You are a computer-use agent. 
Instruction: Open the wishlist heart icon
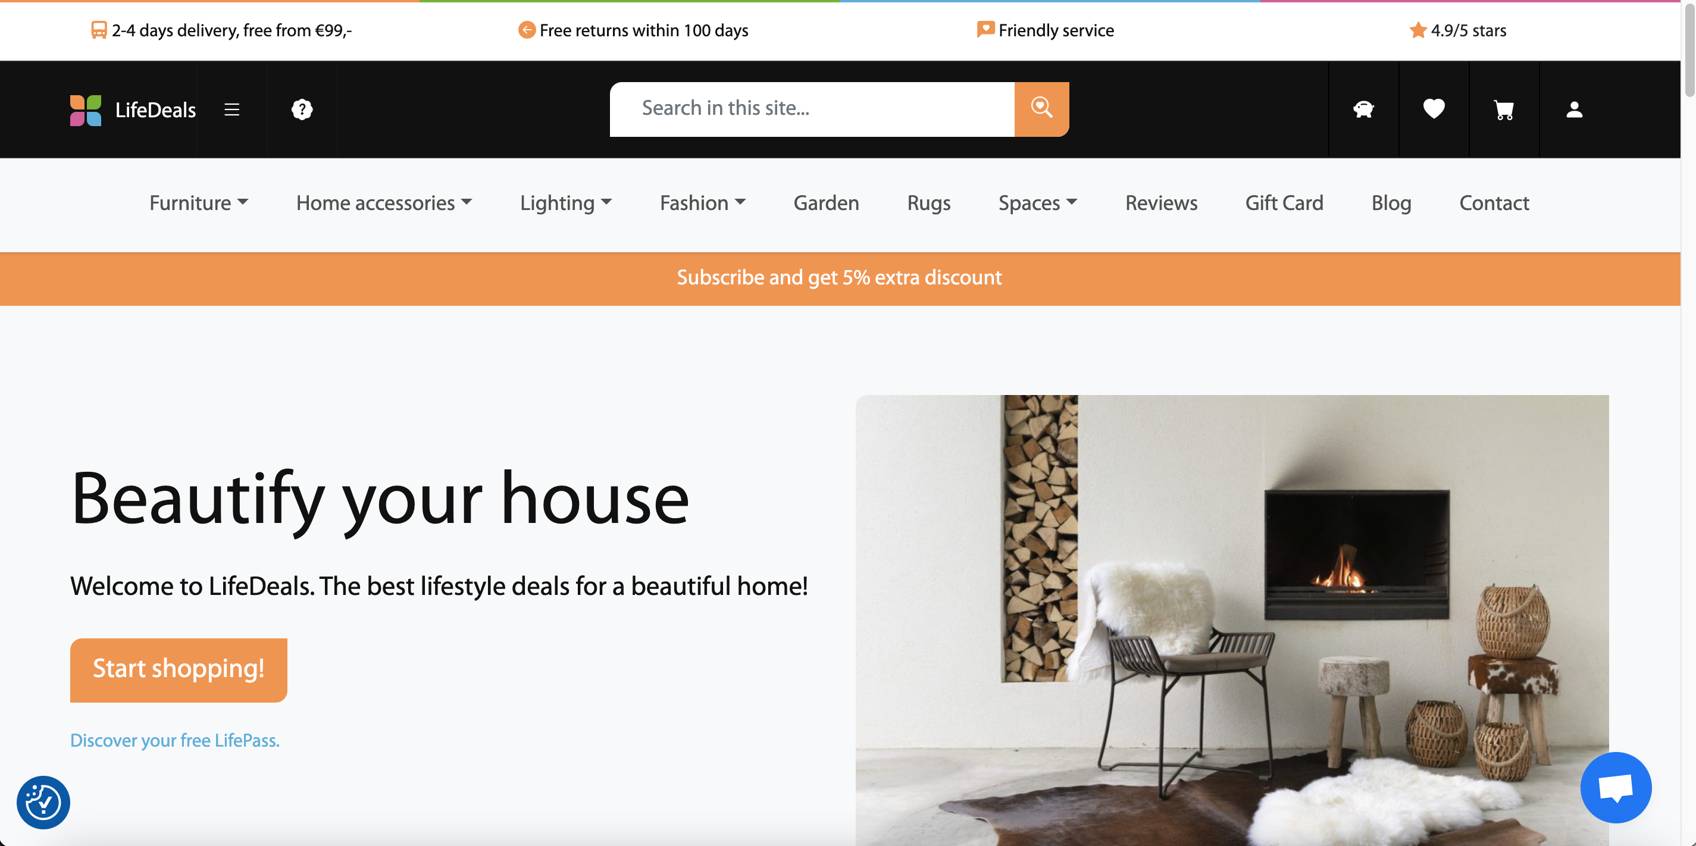click(1434, 109)
